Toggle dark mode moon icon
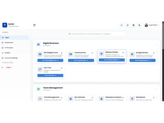 tap(139, 25)
